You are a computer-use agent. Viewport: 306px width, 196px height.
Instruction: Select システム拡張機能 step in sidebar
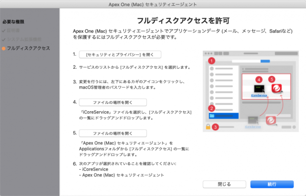point(24,39)
